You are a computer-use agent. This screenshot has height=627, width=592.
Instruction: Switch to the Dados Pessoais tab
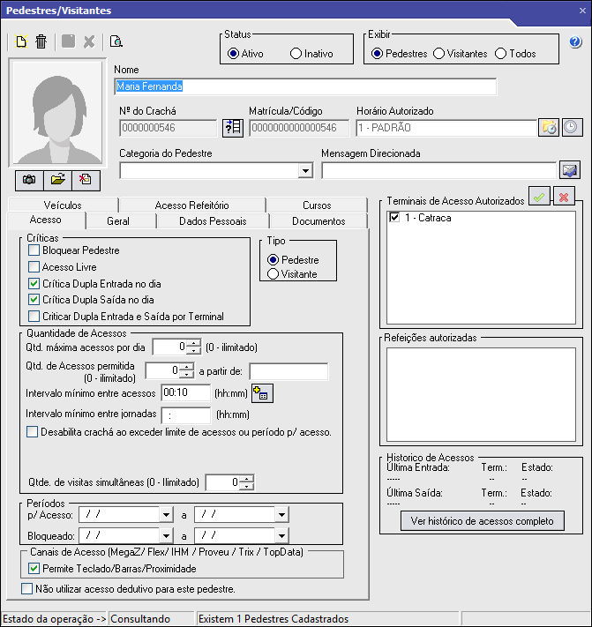213,221
